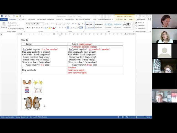The height and width of the screenshot is (133, 177).
Task: Toggle Bold (Ж) formatting
Action: [27, 28]
